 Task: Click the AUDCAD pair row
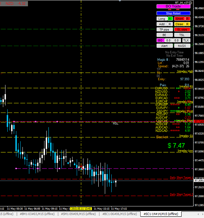[173, 127]
